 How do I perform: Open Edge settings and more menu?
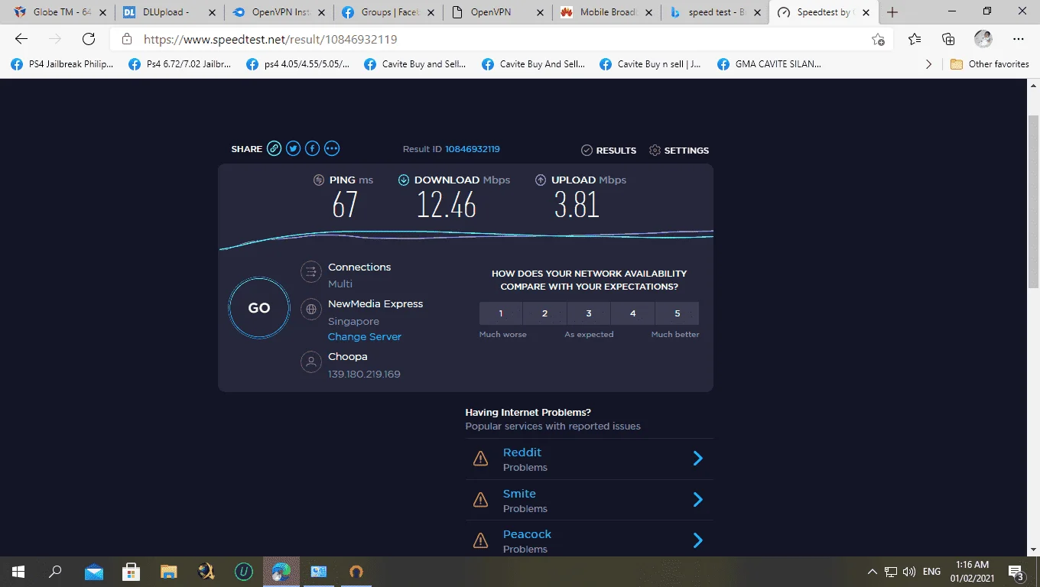coord(1018,39)
